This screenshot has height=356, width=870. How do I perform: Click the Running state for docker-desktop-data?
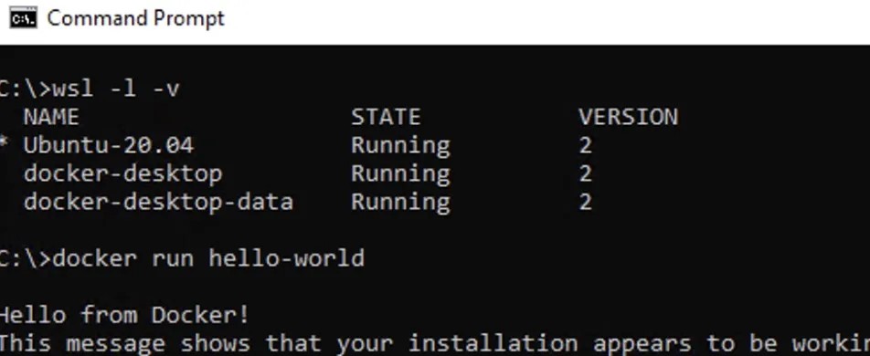[400, 203]
